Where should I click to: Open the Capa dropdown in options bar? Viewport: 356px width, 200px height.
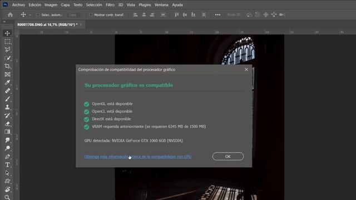tap(75, 15)
